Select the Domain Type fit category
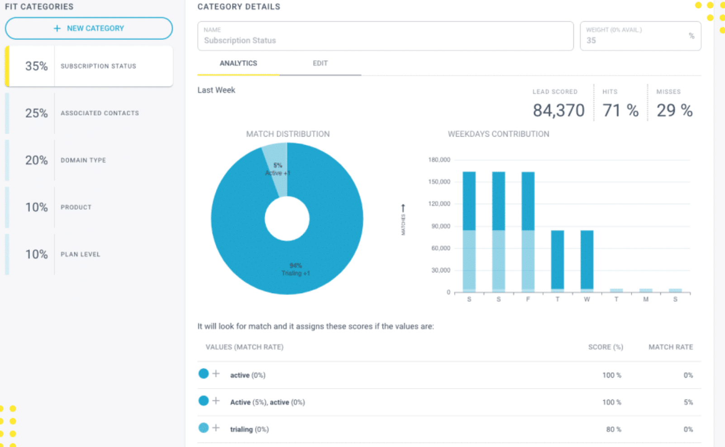725x447 pixels. pyautogui.click(x=89, y=160)
